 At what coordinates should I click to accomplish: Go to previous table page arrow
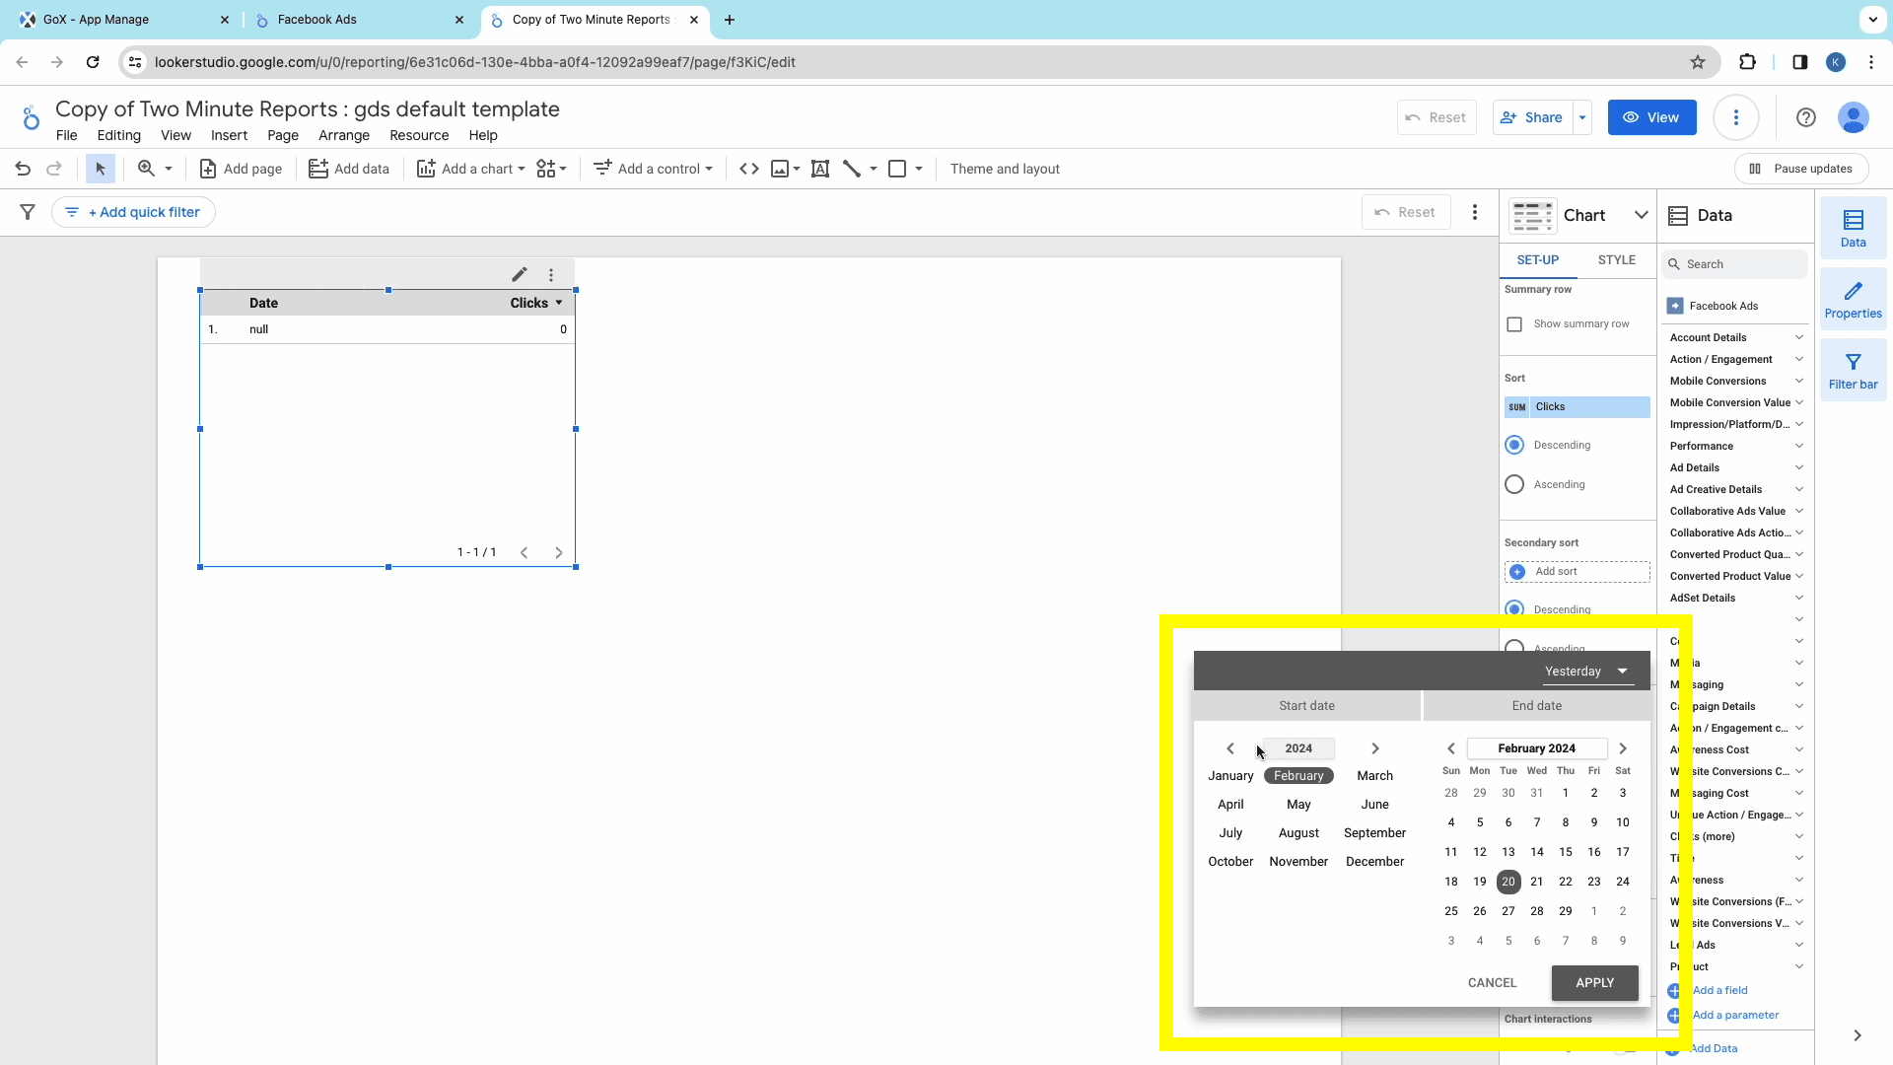(x=525, y=552)
